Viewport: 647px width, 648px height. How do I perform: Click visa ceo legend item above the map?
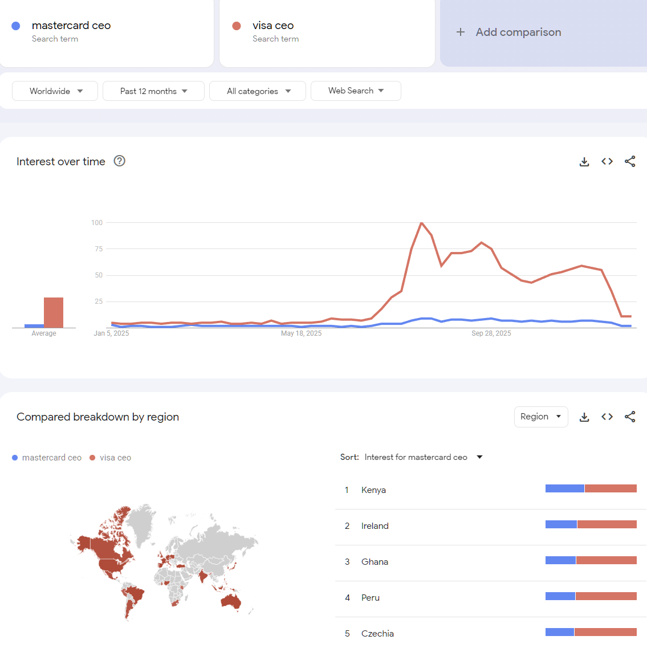tap(111, 458)
